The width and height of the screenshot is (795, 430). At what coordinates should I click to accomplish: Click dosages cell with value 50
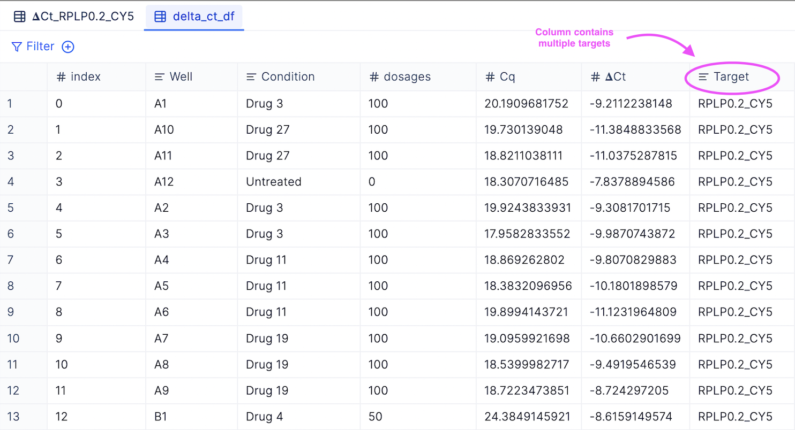point(418,417)
